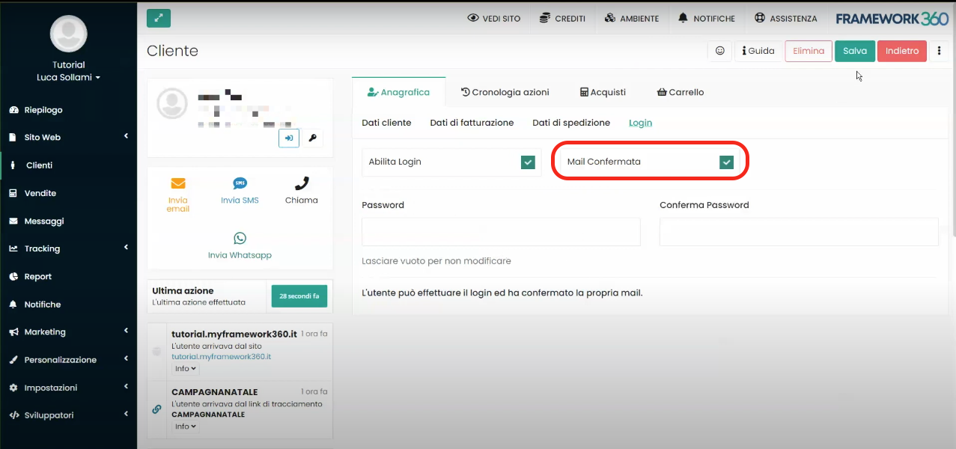Expand Info dropdown under CAMPAGNANATALE
Image resolution: width=956 pixels, height=449 pixels.
(186, 427)
